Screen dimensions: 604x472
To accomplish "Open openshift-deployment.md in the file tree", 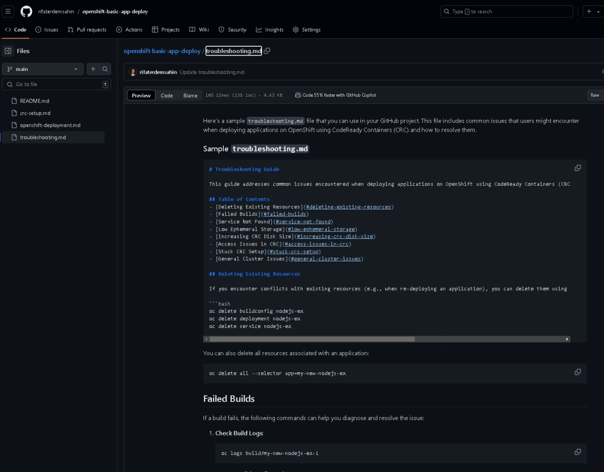I will 50,125.
